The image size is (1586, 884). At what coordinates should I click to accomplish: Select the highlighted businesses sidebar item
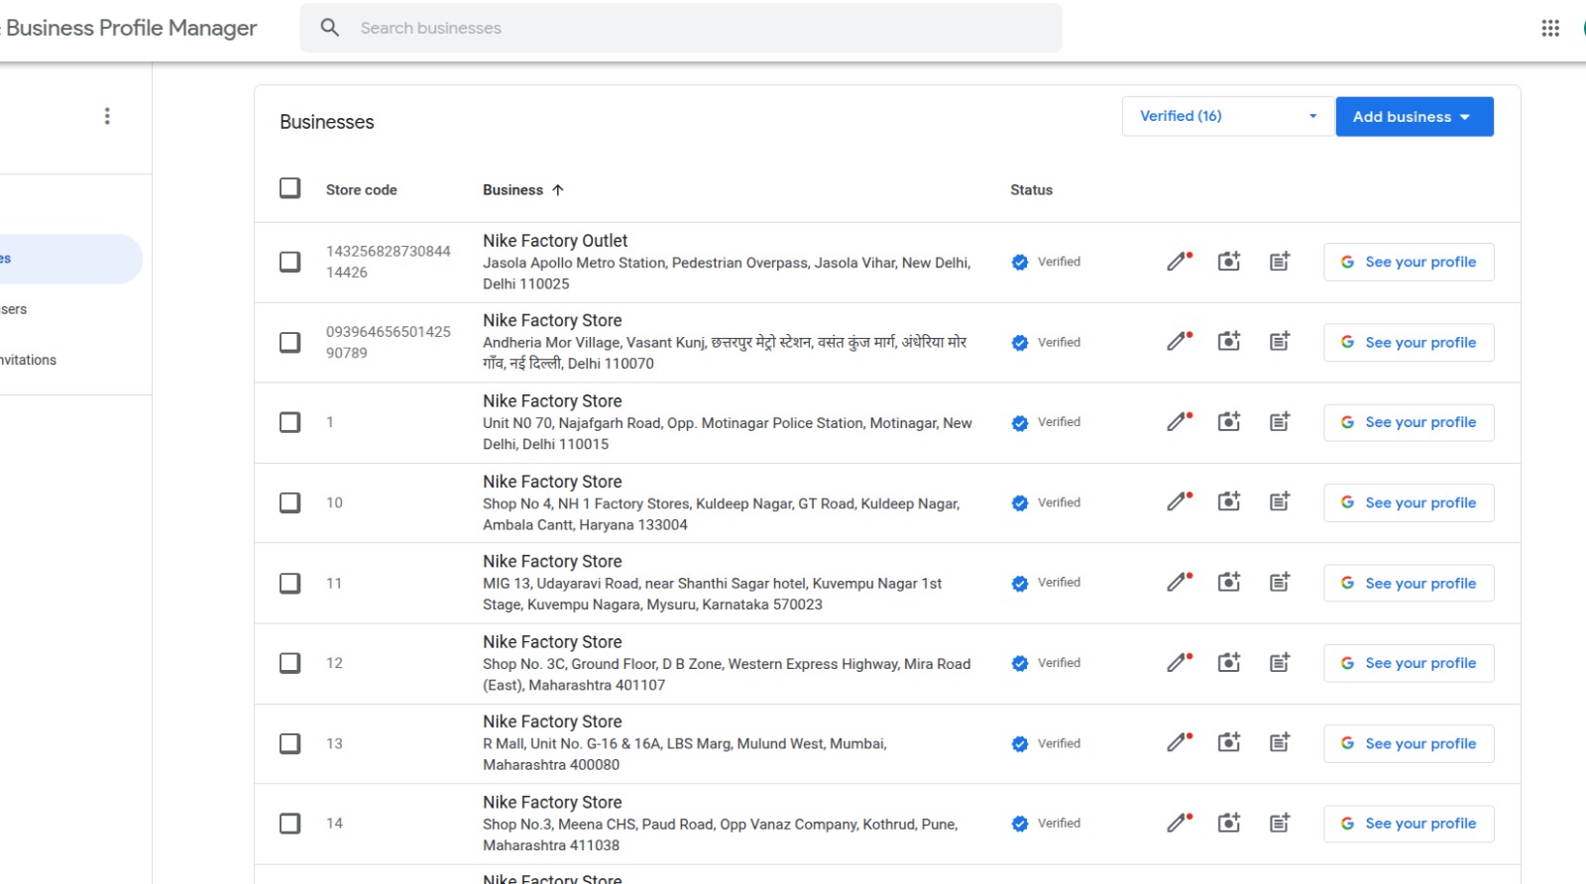click(x=59, y=259)
